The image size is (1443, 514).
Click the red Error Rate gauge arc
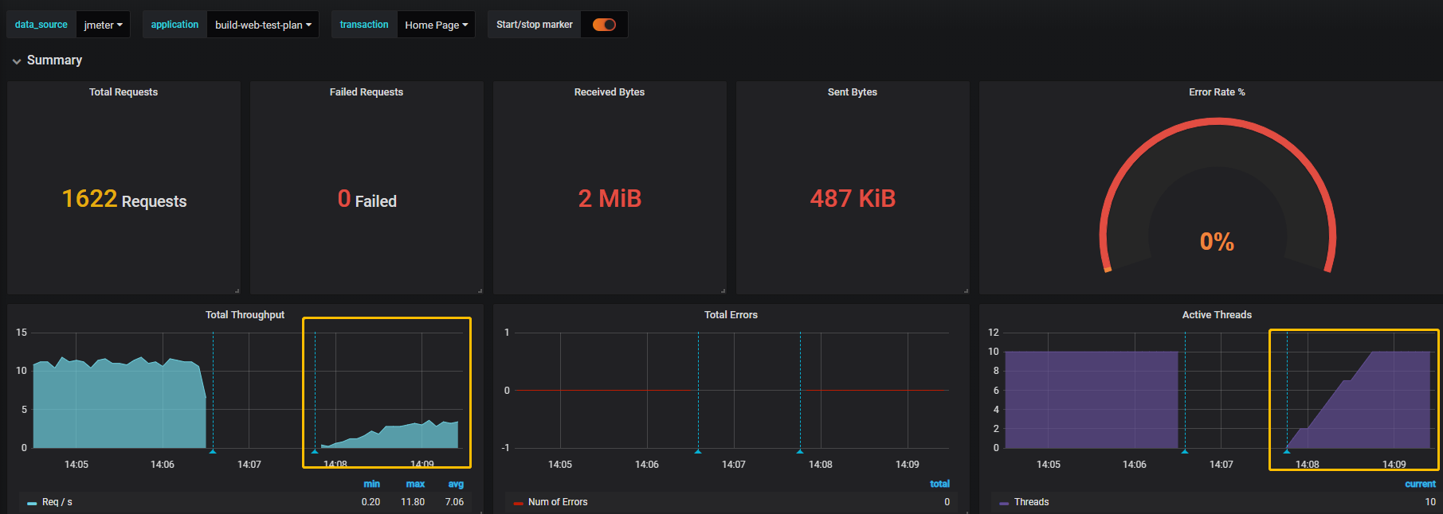tap(1217, 122)
